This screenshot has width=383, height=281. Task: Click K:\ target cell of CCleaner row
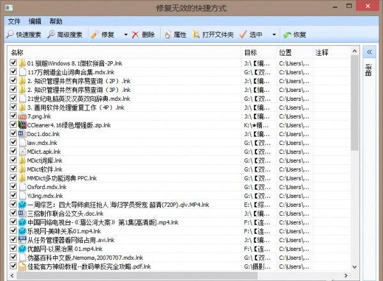point(258,125)
